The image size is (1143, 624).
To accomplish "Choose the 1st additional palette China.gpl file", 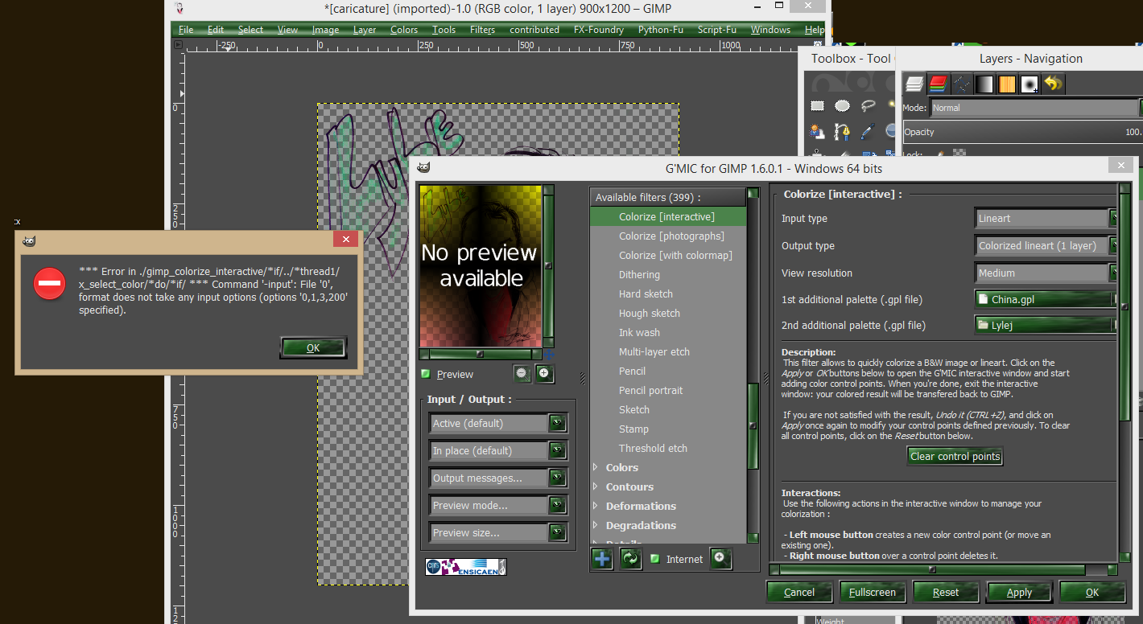I will [x=1046, y=299].
